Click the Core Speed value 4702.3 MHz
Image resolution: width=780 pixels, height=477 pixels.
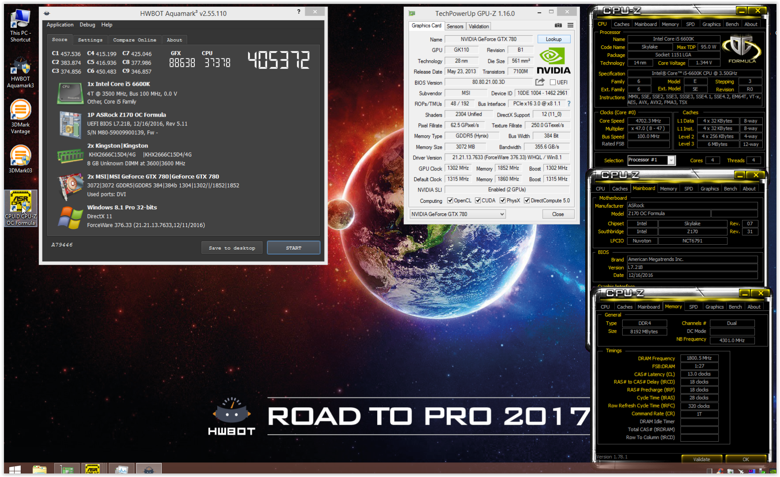pyautogui.click(x=648, y=121)
